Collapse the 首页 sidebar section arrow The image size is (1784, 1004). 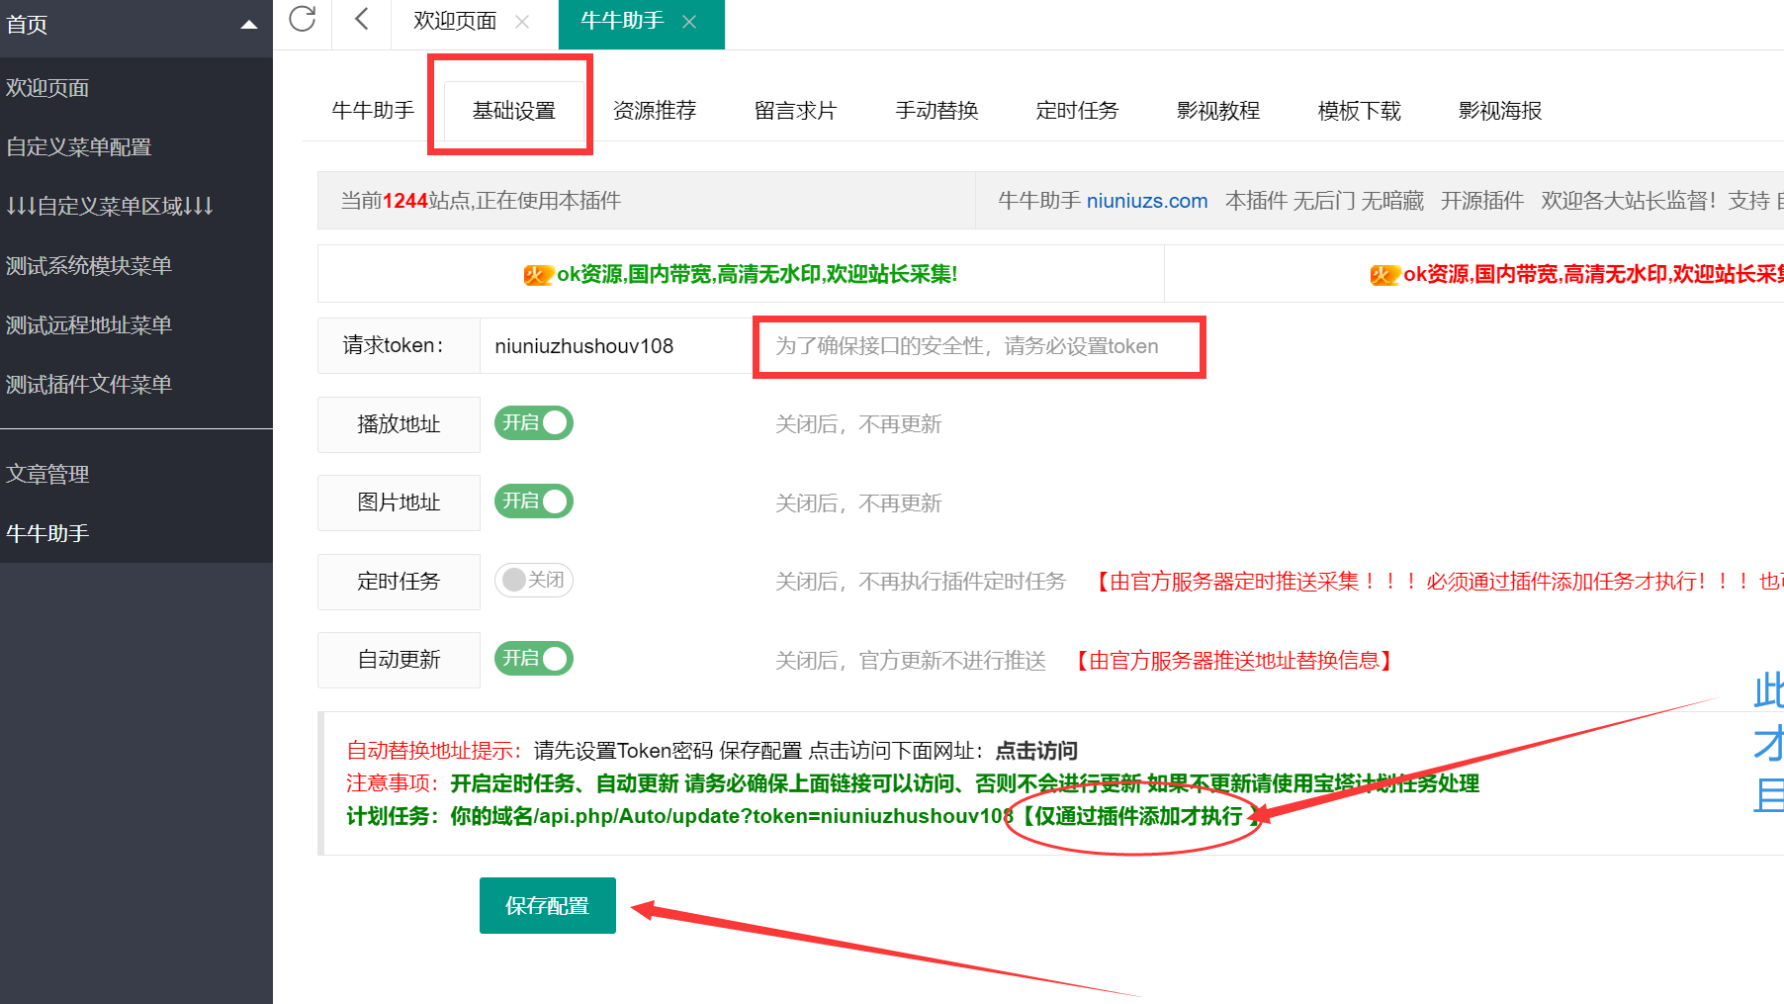(249, 25)
